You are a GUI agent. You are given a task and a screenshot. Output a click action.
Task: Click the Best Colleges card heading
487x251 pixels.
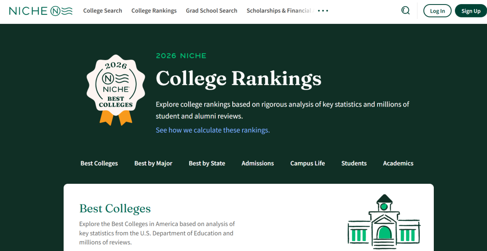[115, 209]
